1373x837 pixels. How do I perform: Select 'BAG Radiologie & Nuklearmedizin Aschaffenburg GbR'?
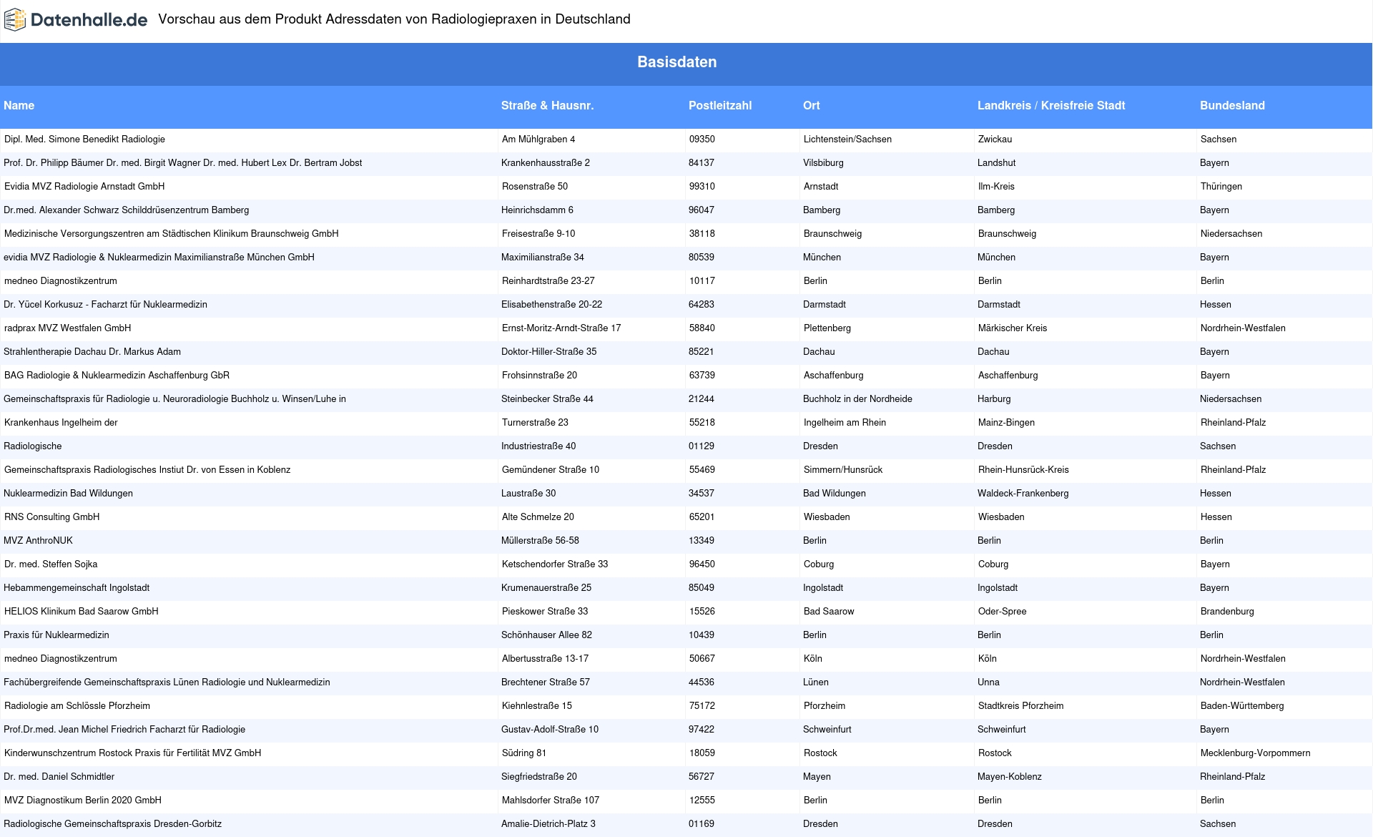(x=117, y=376)
